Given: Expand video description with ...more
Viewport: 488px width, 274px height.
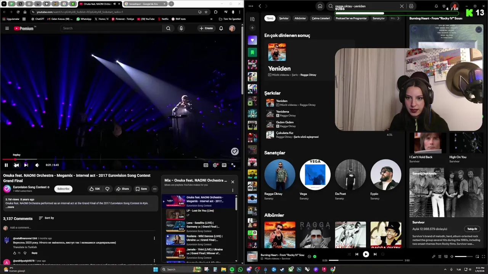Looking at the screenshot, I should [10, 207].
